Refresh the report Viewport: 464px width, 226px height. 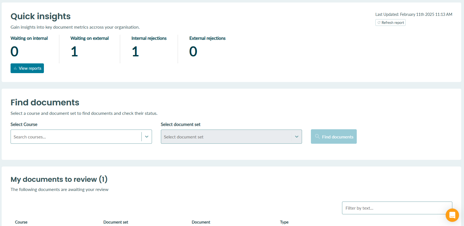coord(390,23)
